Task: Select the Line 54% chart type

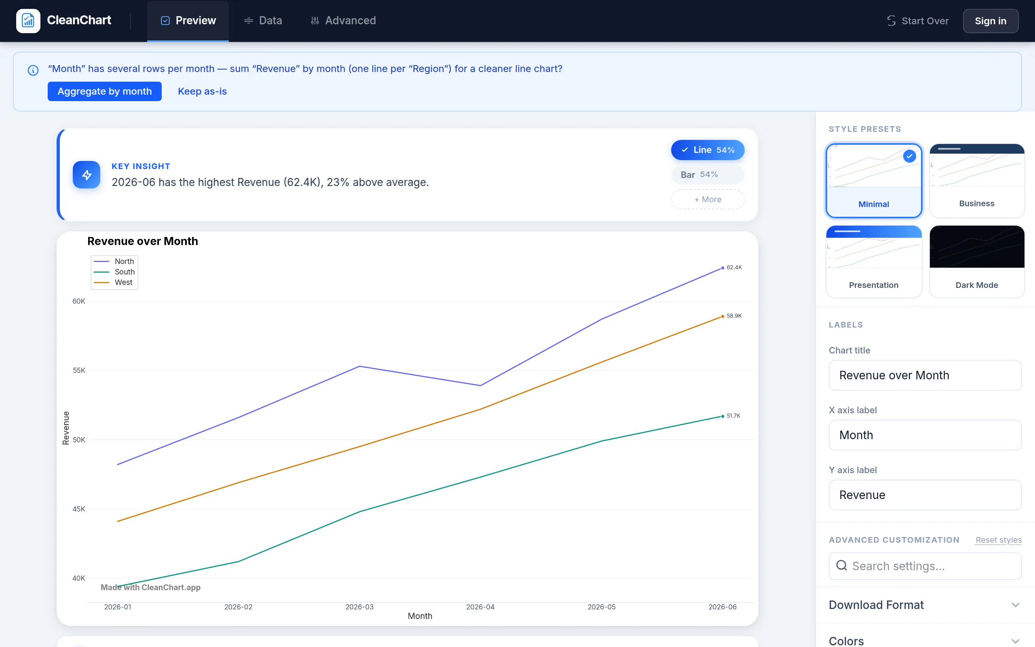Action: coord(708,150)
